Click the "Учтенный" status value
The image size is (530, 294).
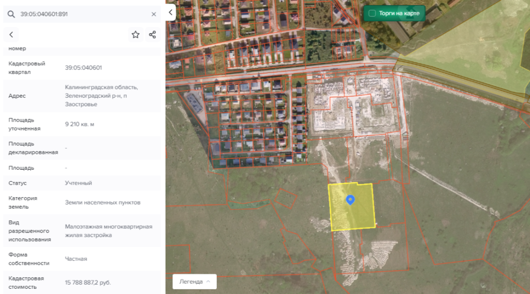coord(79,183)
